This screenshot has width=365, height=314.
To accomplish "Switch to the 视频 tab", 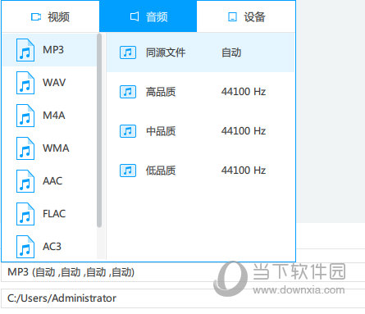I will coord(51,16).
